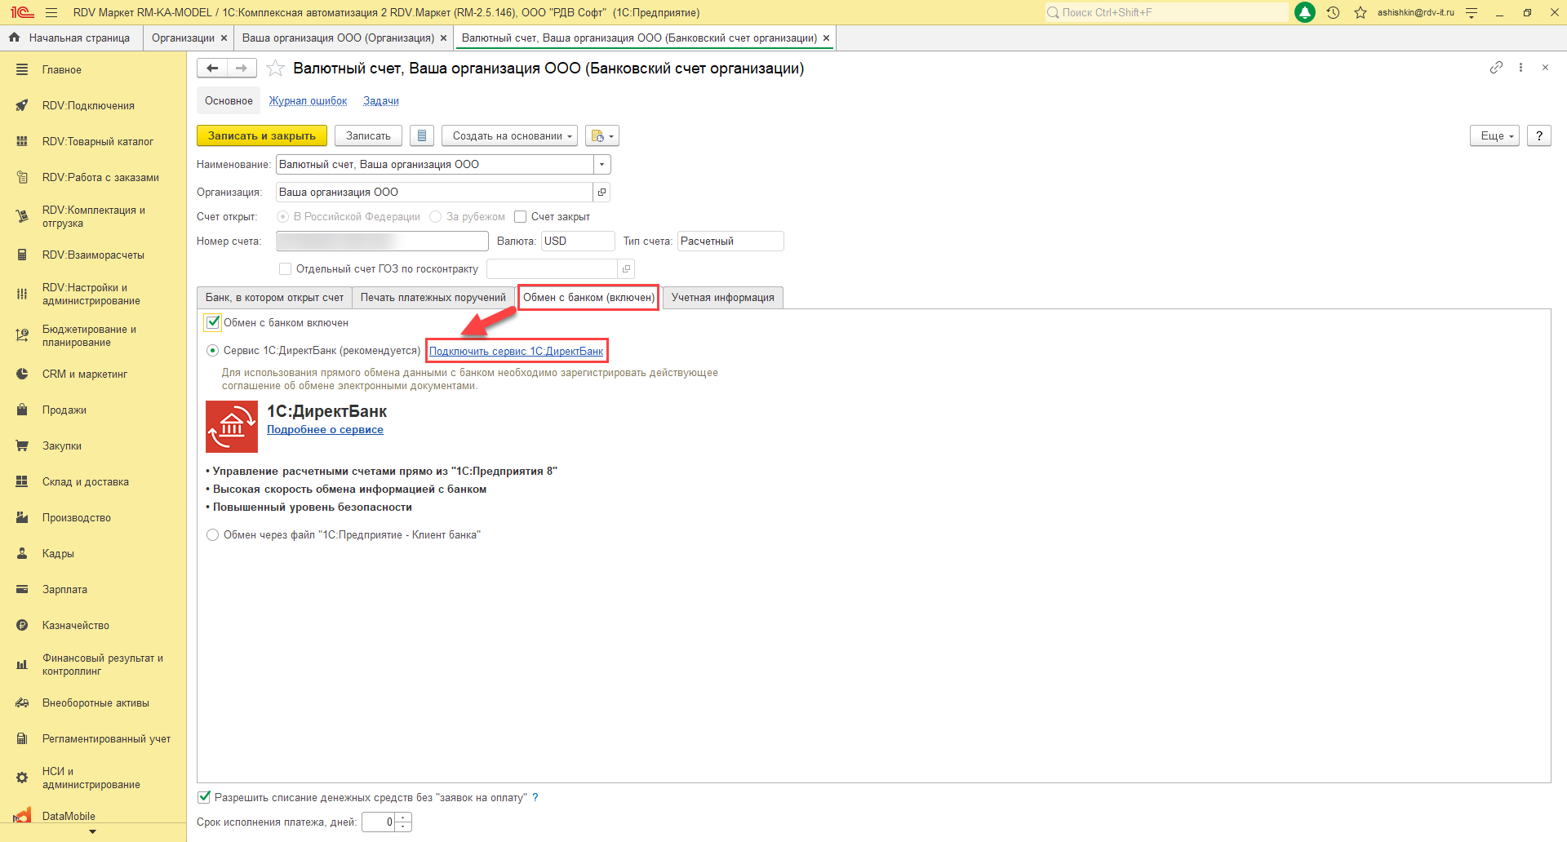Click the 1С:ДиректБанк logo image
Viewport: 1567px width, 842px height.
[232, 427]
